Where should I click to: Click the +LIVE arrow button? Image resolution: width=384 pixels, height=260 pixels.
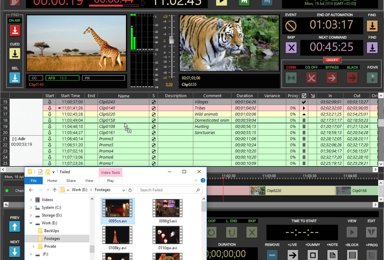(x=293, y=255)
